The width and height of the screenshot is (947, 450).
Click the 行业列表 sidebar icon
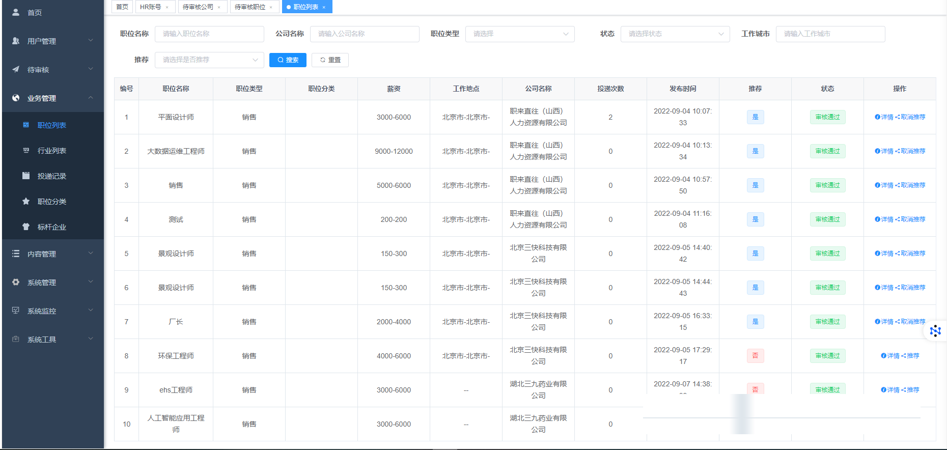click(26, 150)
